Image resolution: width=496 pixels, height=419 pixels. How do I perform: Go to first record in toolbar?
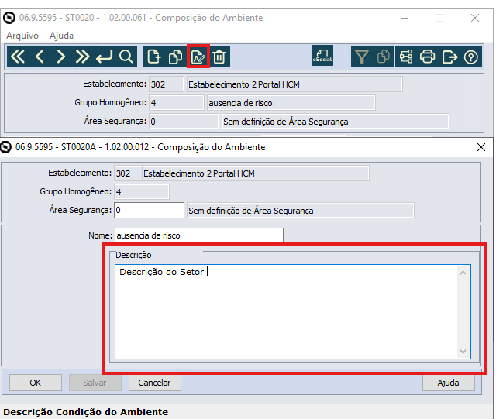tap(18, 57)
